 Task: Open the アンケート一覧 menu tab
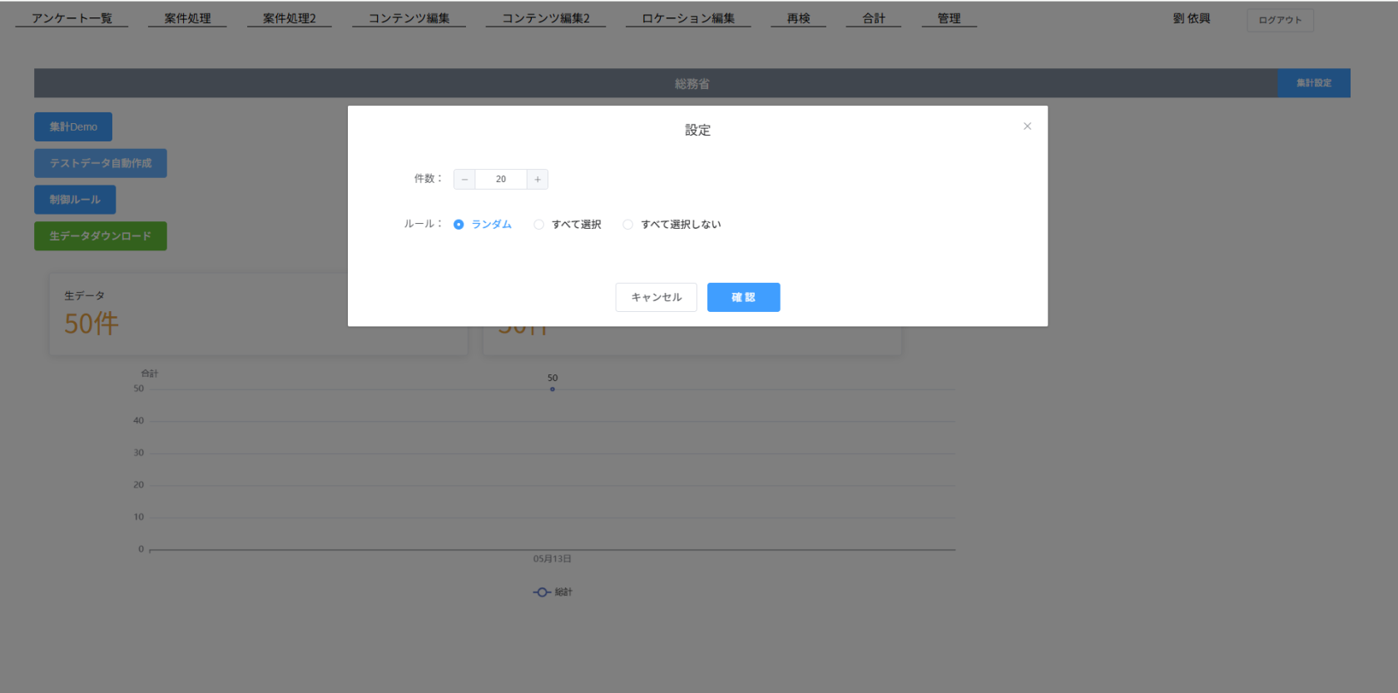72,18
